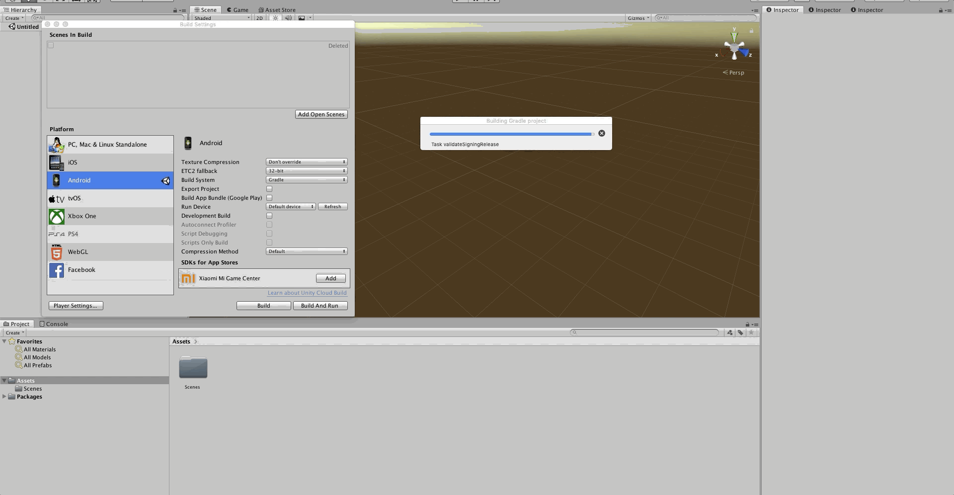Check the Development Build checkbox

click(x=269, y=216)
